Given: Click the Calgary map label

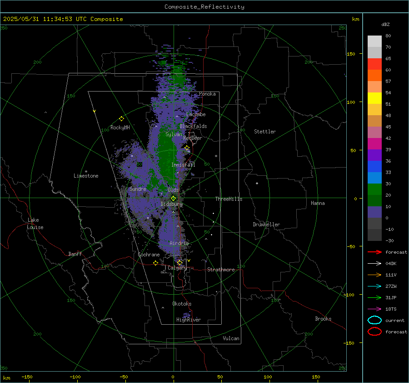Looking at the screenshot, I should pyautogui.click(x=177, y=268).
